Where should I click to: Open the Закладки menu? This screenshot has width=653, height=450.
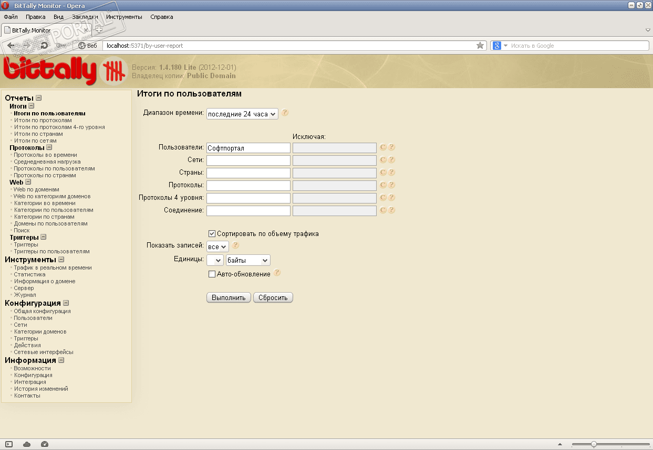pos(85,17)
